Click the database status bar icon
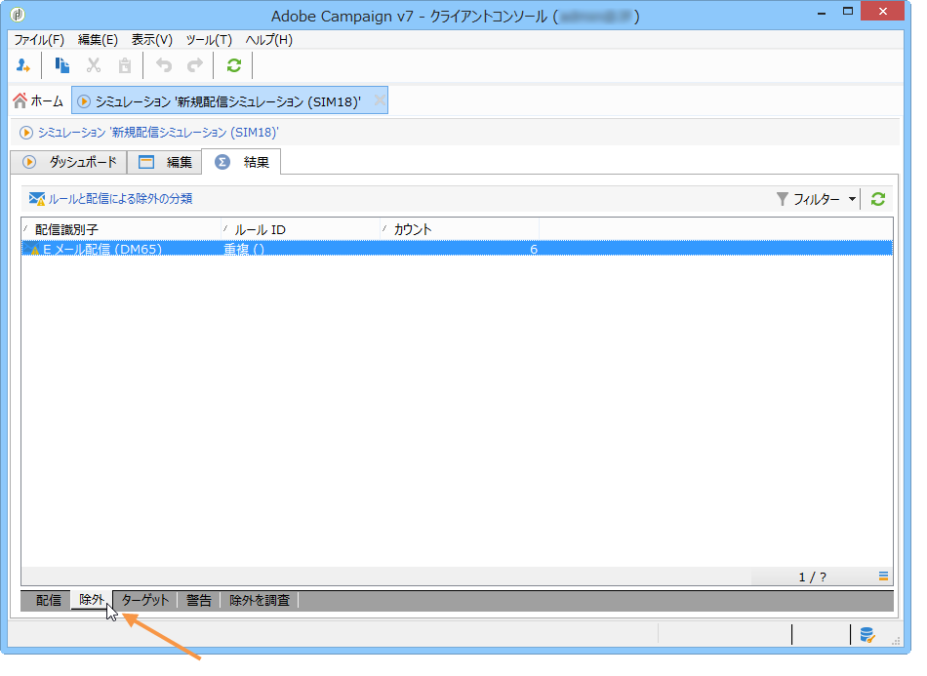The width and height of the screenshot is (927, 676). (867, 635)
